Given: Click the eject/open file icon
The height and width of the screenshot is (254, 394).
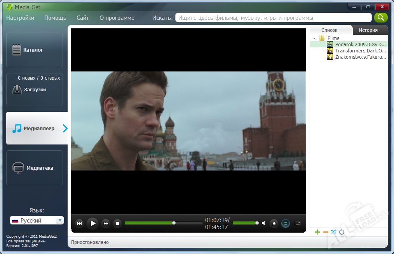Looking at the screenshot, I should point(274,223).
